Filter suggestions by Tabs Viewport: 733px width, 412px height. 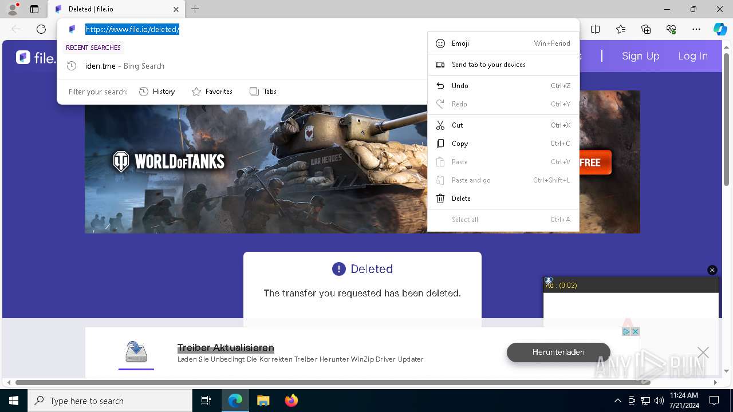click(x=263, y=92)
